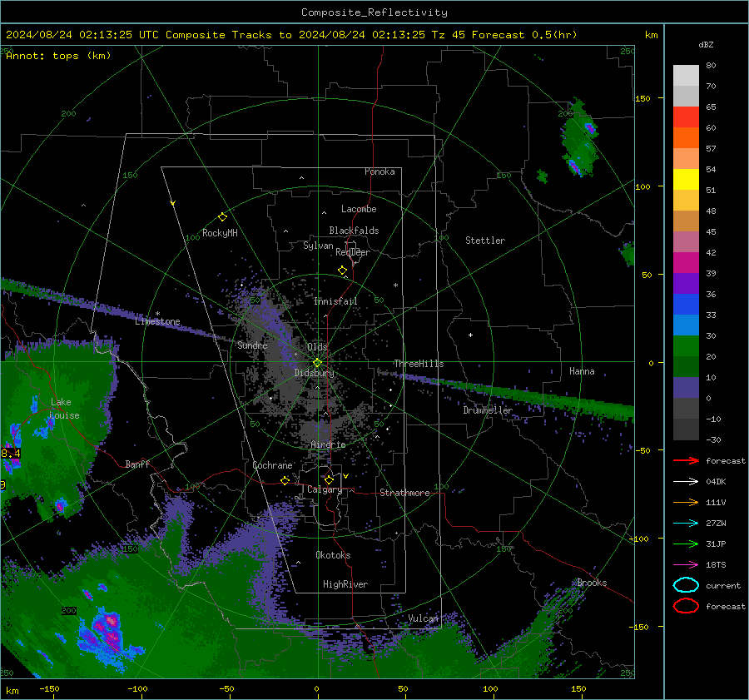Pick the lightest gray swatch atop dBZ scale
749x700 pixels.
click(686, 76)
